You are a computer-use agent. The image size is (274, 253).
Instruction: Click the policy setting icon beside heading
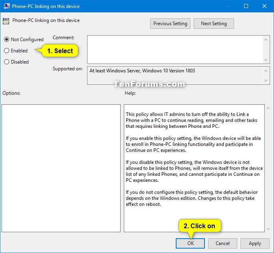coord(6,21)
